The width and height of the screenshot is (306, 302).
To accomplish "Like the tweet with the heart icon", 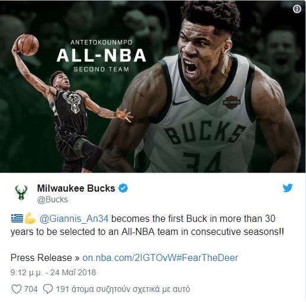I will coord(17,289).
